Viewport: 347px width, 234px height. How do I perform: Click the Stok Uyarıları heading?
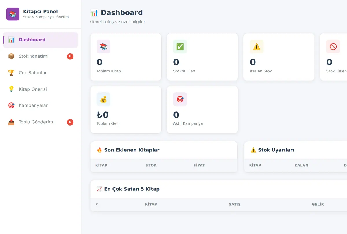276,150
